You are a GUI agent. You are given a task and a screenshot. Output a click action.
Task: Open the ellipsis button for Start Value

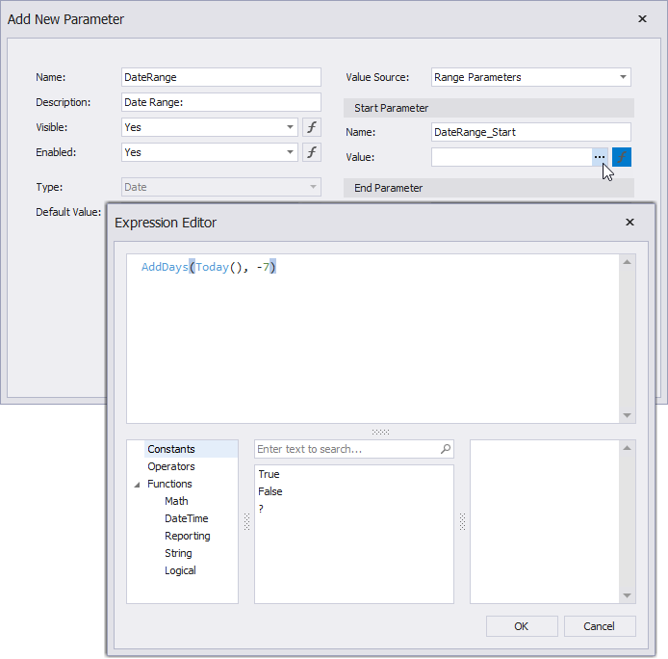point(600,157)
